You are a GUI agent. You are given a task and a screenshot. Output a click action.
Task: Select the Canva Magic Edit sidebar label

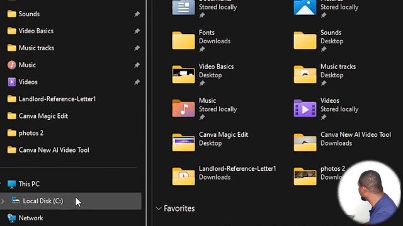point(43,116)
